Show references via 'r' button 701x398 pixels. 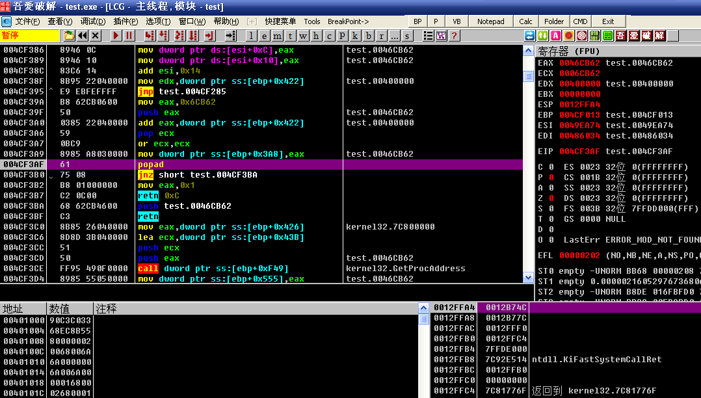pyautogui.click(x=381, y=36)
